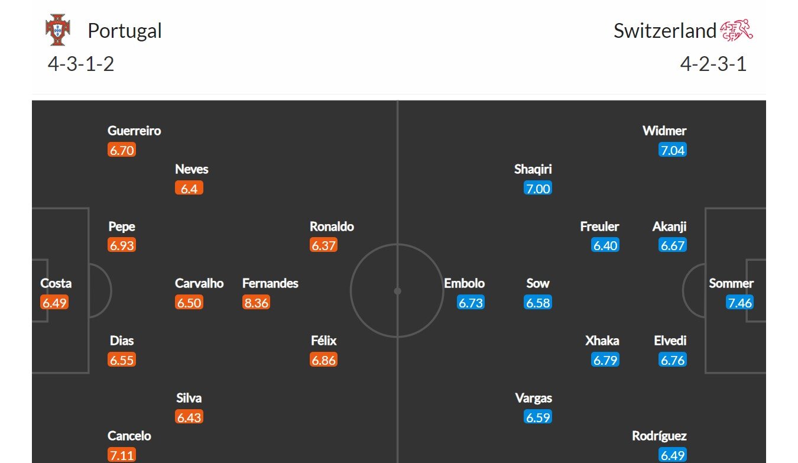The height and width of the screenshot is (463, 798).
Task: Select Sommer's 7.46 rating badge
Action: point(740,303)
